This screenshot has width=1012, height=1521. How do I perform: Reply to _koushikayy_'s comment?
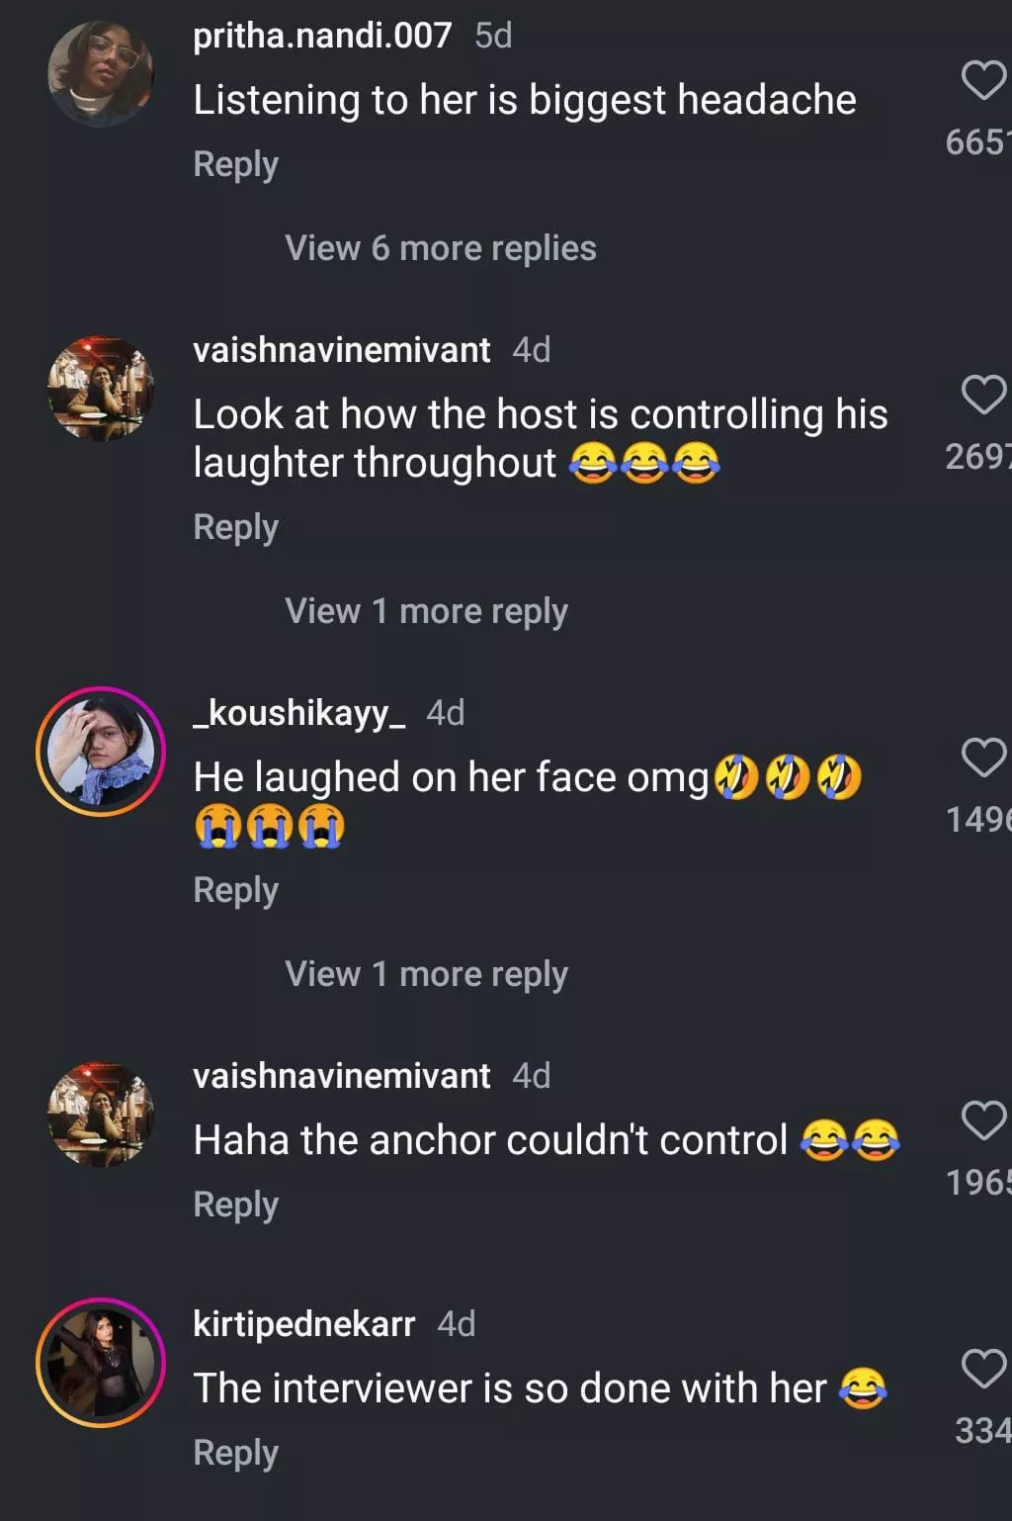coord(235,890)
